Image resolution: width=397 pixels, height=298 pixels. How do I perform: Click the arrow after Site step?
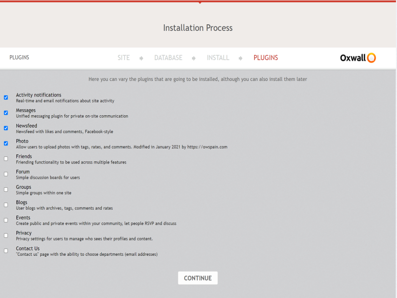pyautogui.click(x=141, y=58)
